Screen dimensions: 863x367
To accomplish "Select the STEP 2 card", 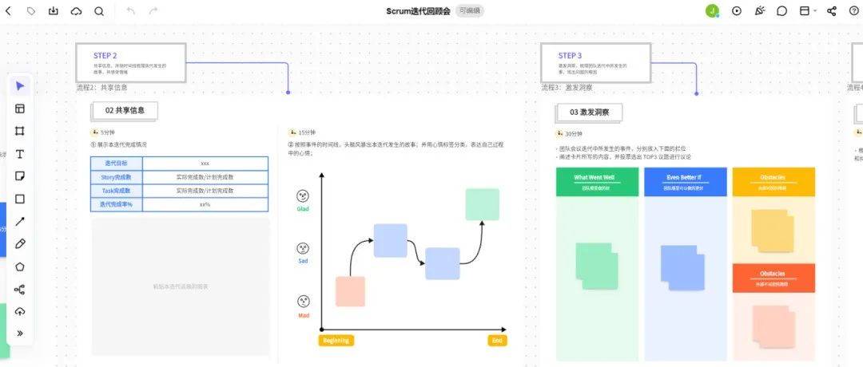I will tap(131, 63).
